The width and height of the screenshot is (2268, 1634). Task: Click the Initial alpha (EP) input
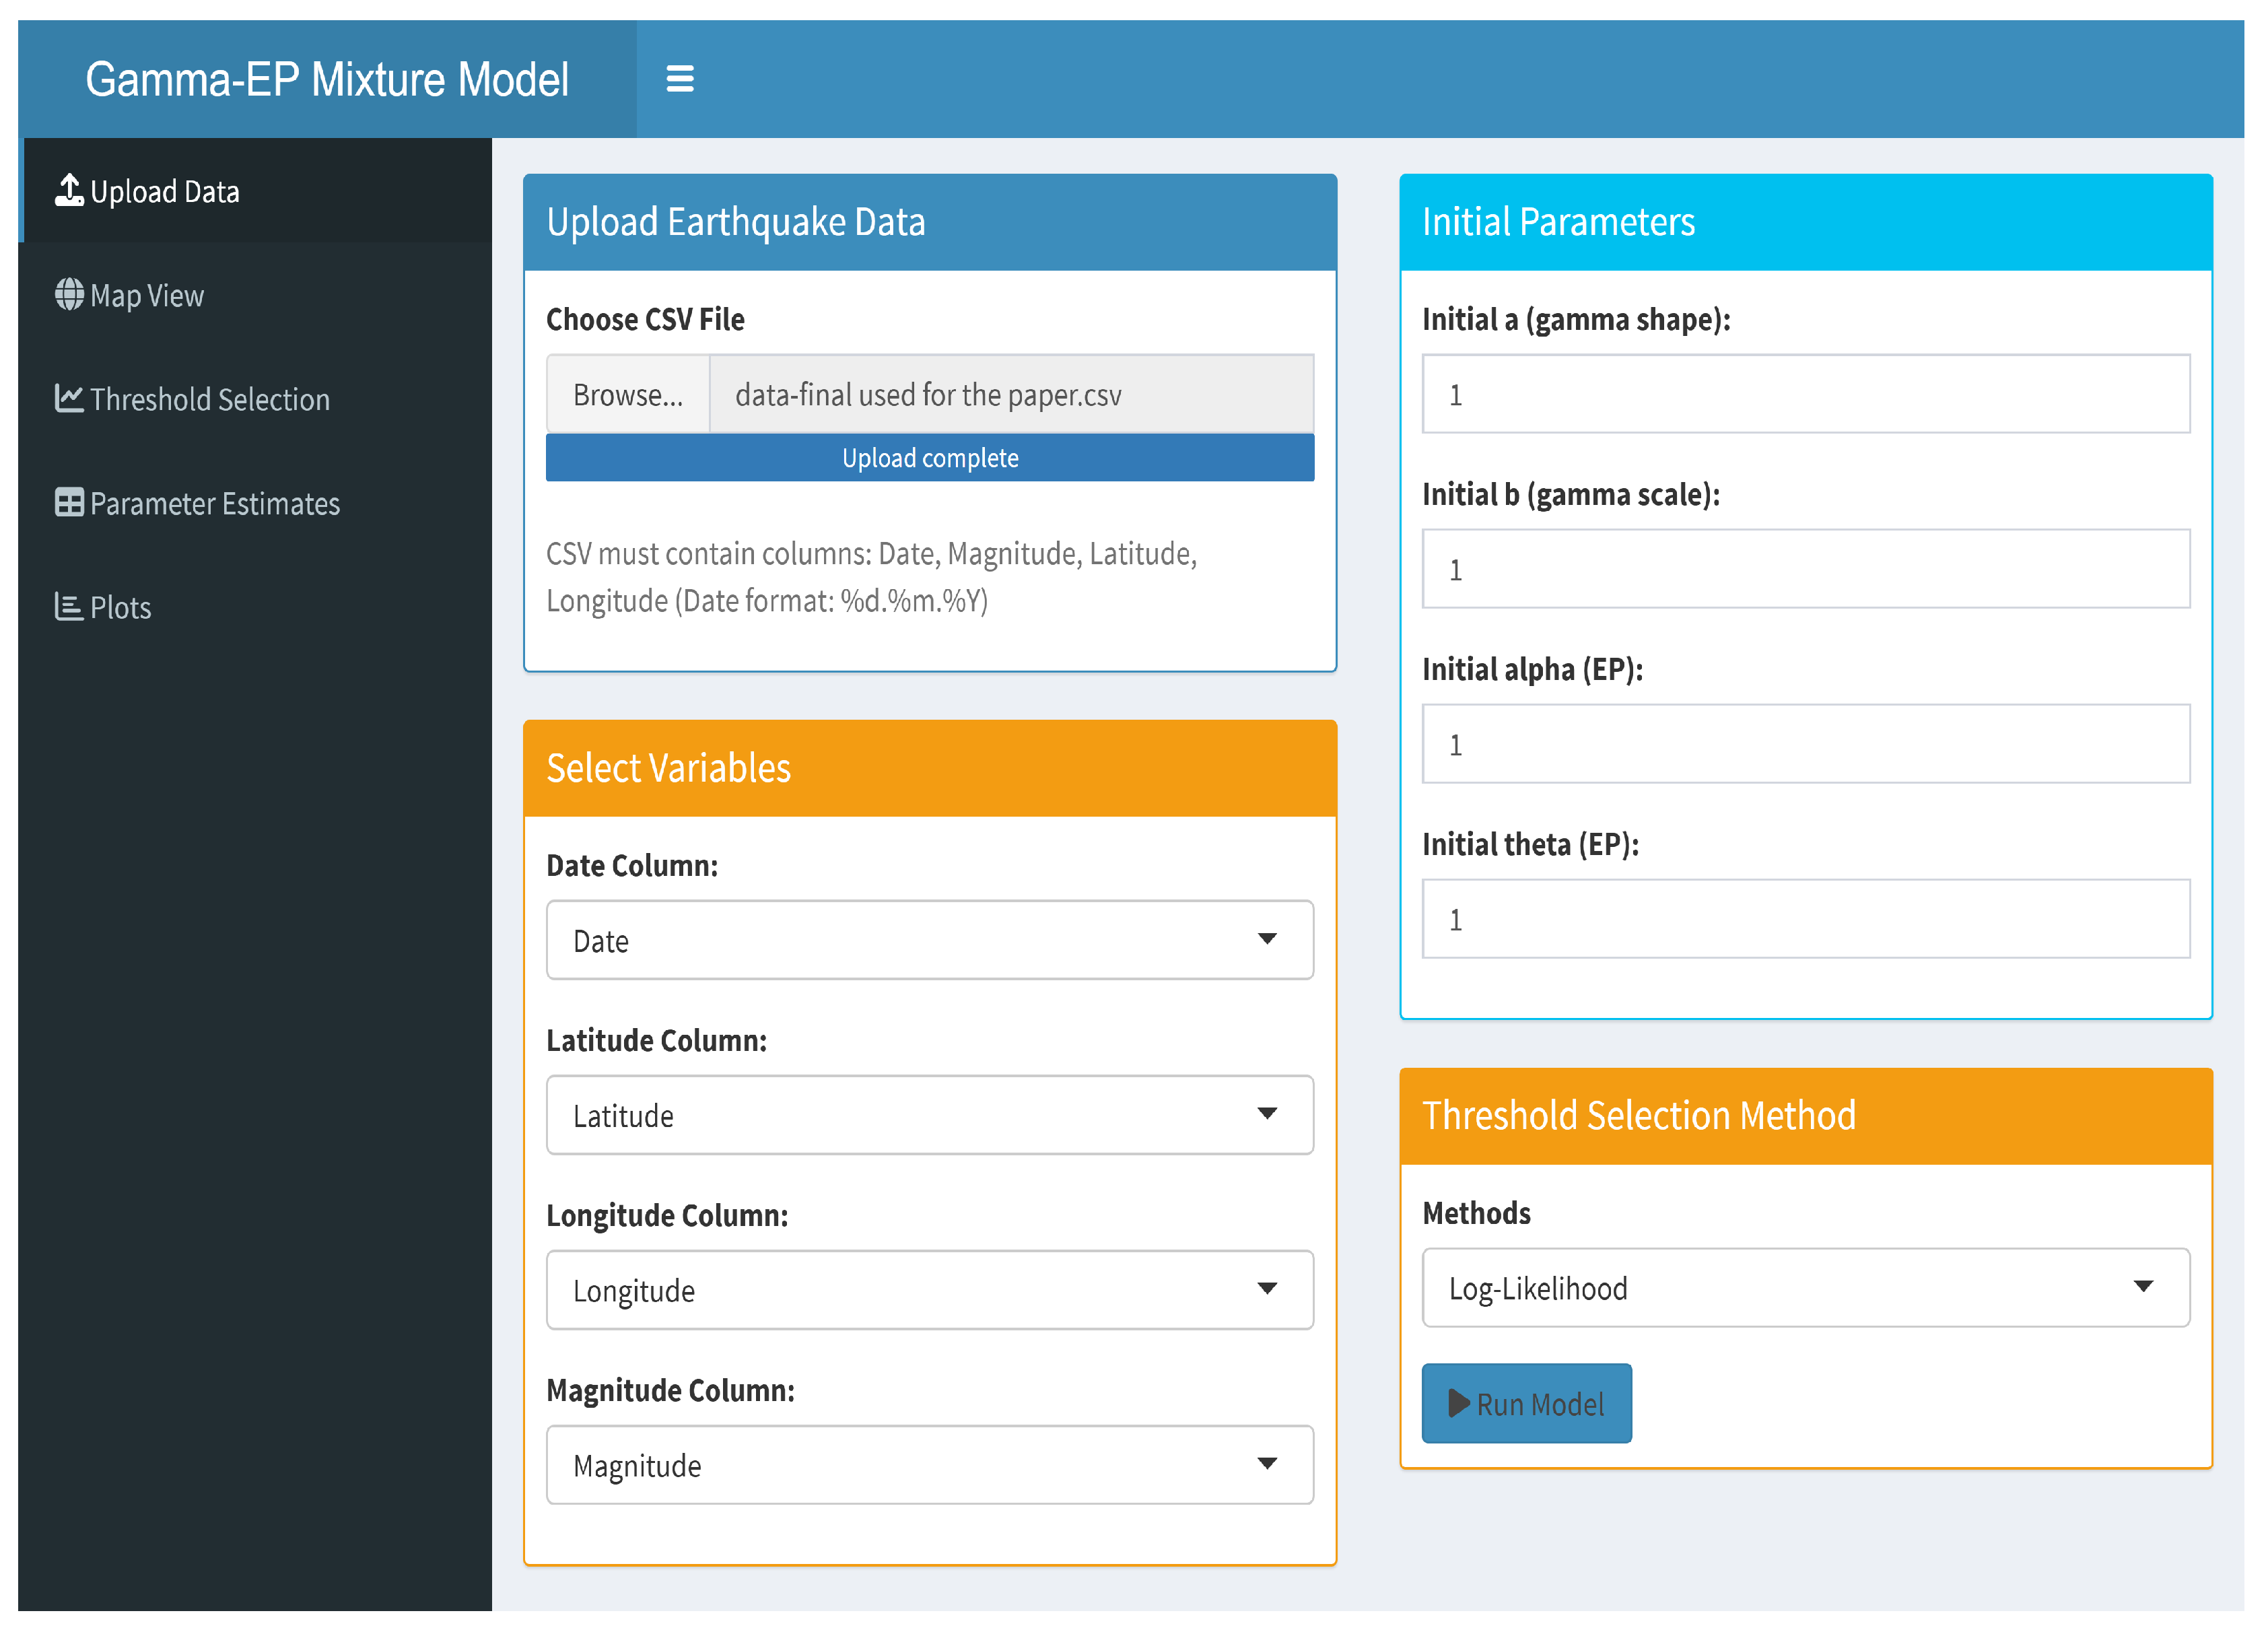(1805, 744)
